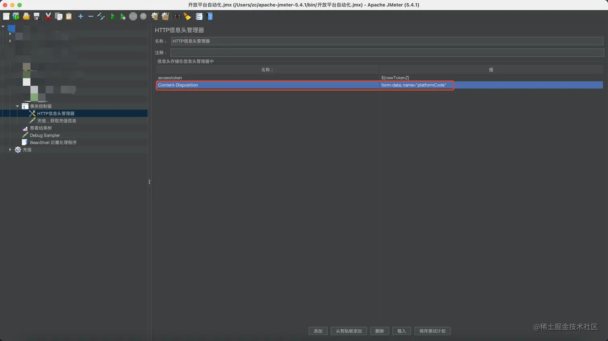Select the form-data; name="platformCode" value cell
Image resolution: width=608 pixels, height=341 pixels.
(491, 85)
